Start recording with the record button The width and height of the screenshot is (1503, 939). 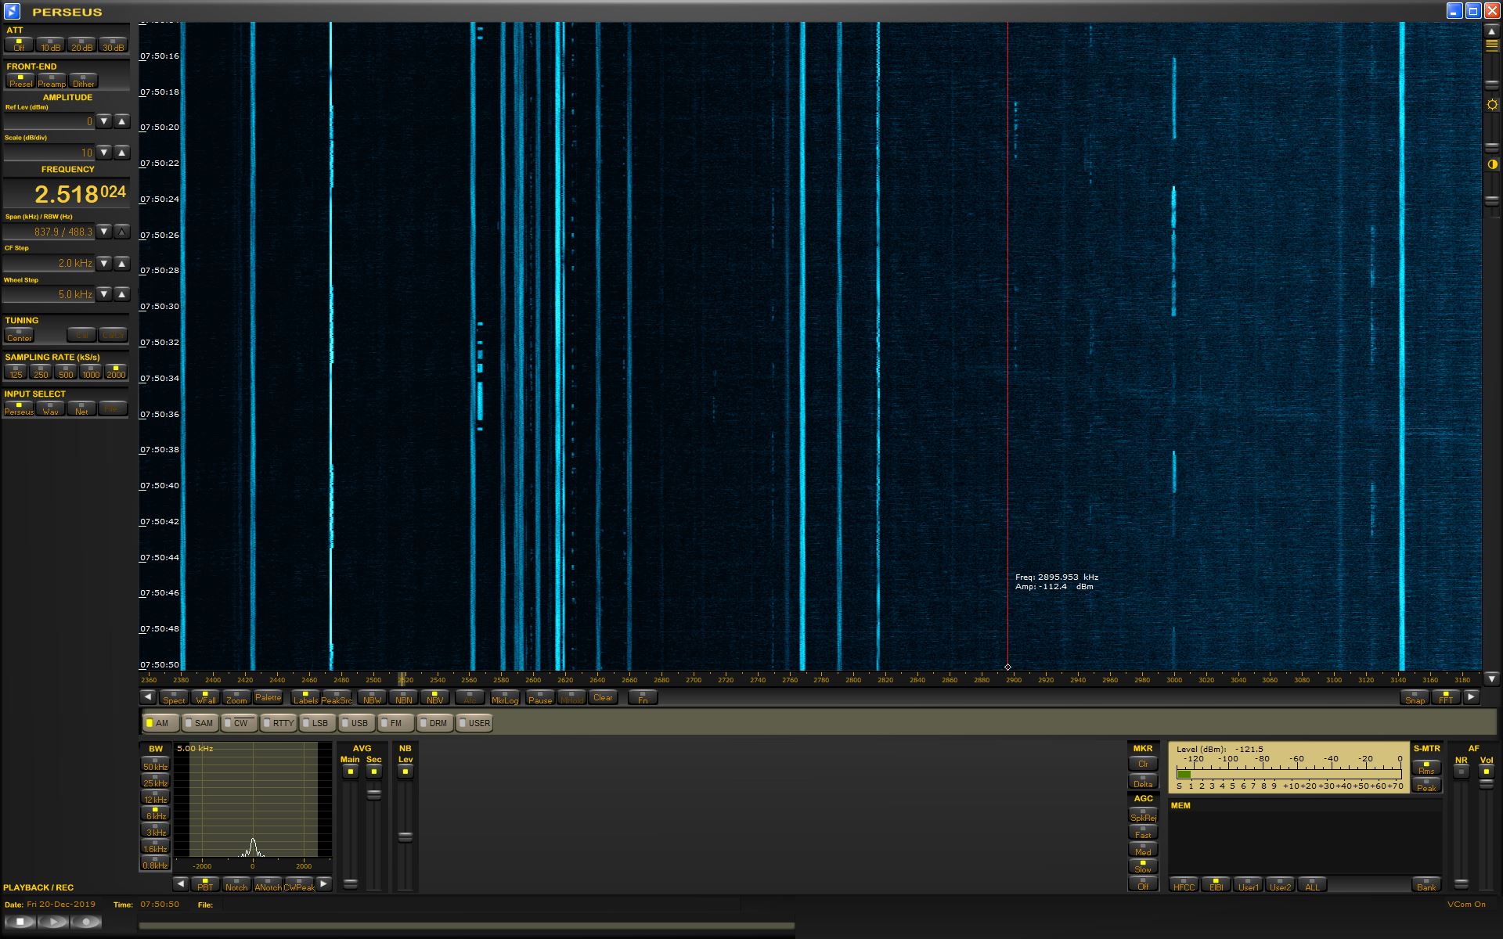coord(86,922)
